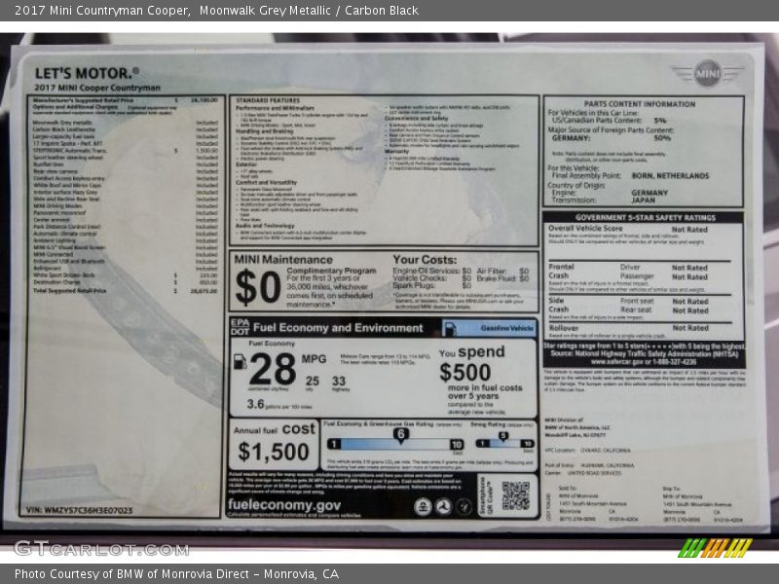This screenshot has width=779, height=584.
Task: Click the fuel pump icon beside 28 MPG
Action: point(240,361)
